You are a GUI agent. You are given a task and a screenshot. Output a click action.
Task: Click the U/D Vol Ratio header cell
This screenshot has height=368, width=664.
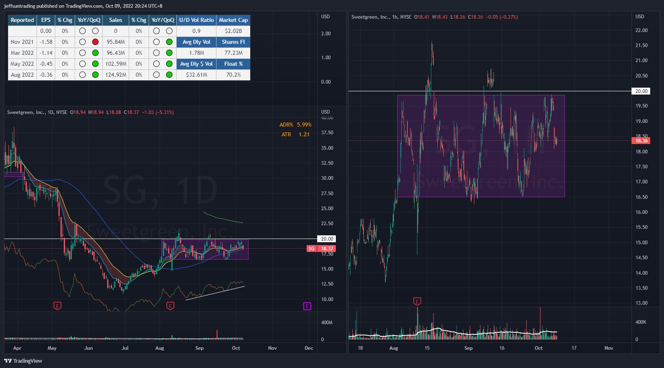196,20
